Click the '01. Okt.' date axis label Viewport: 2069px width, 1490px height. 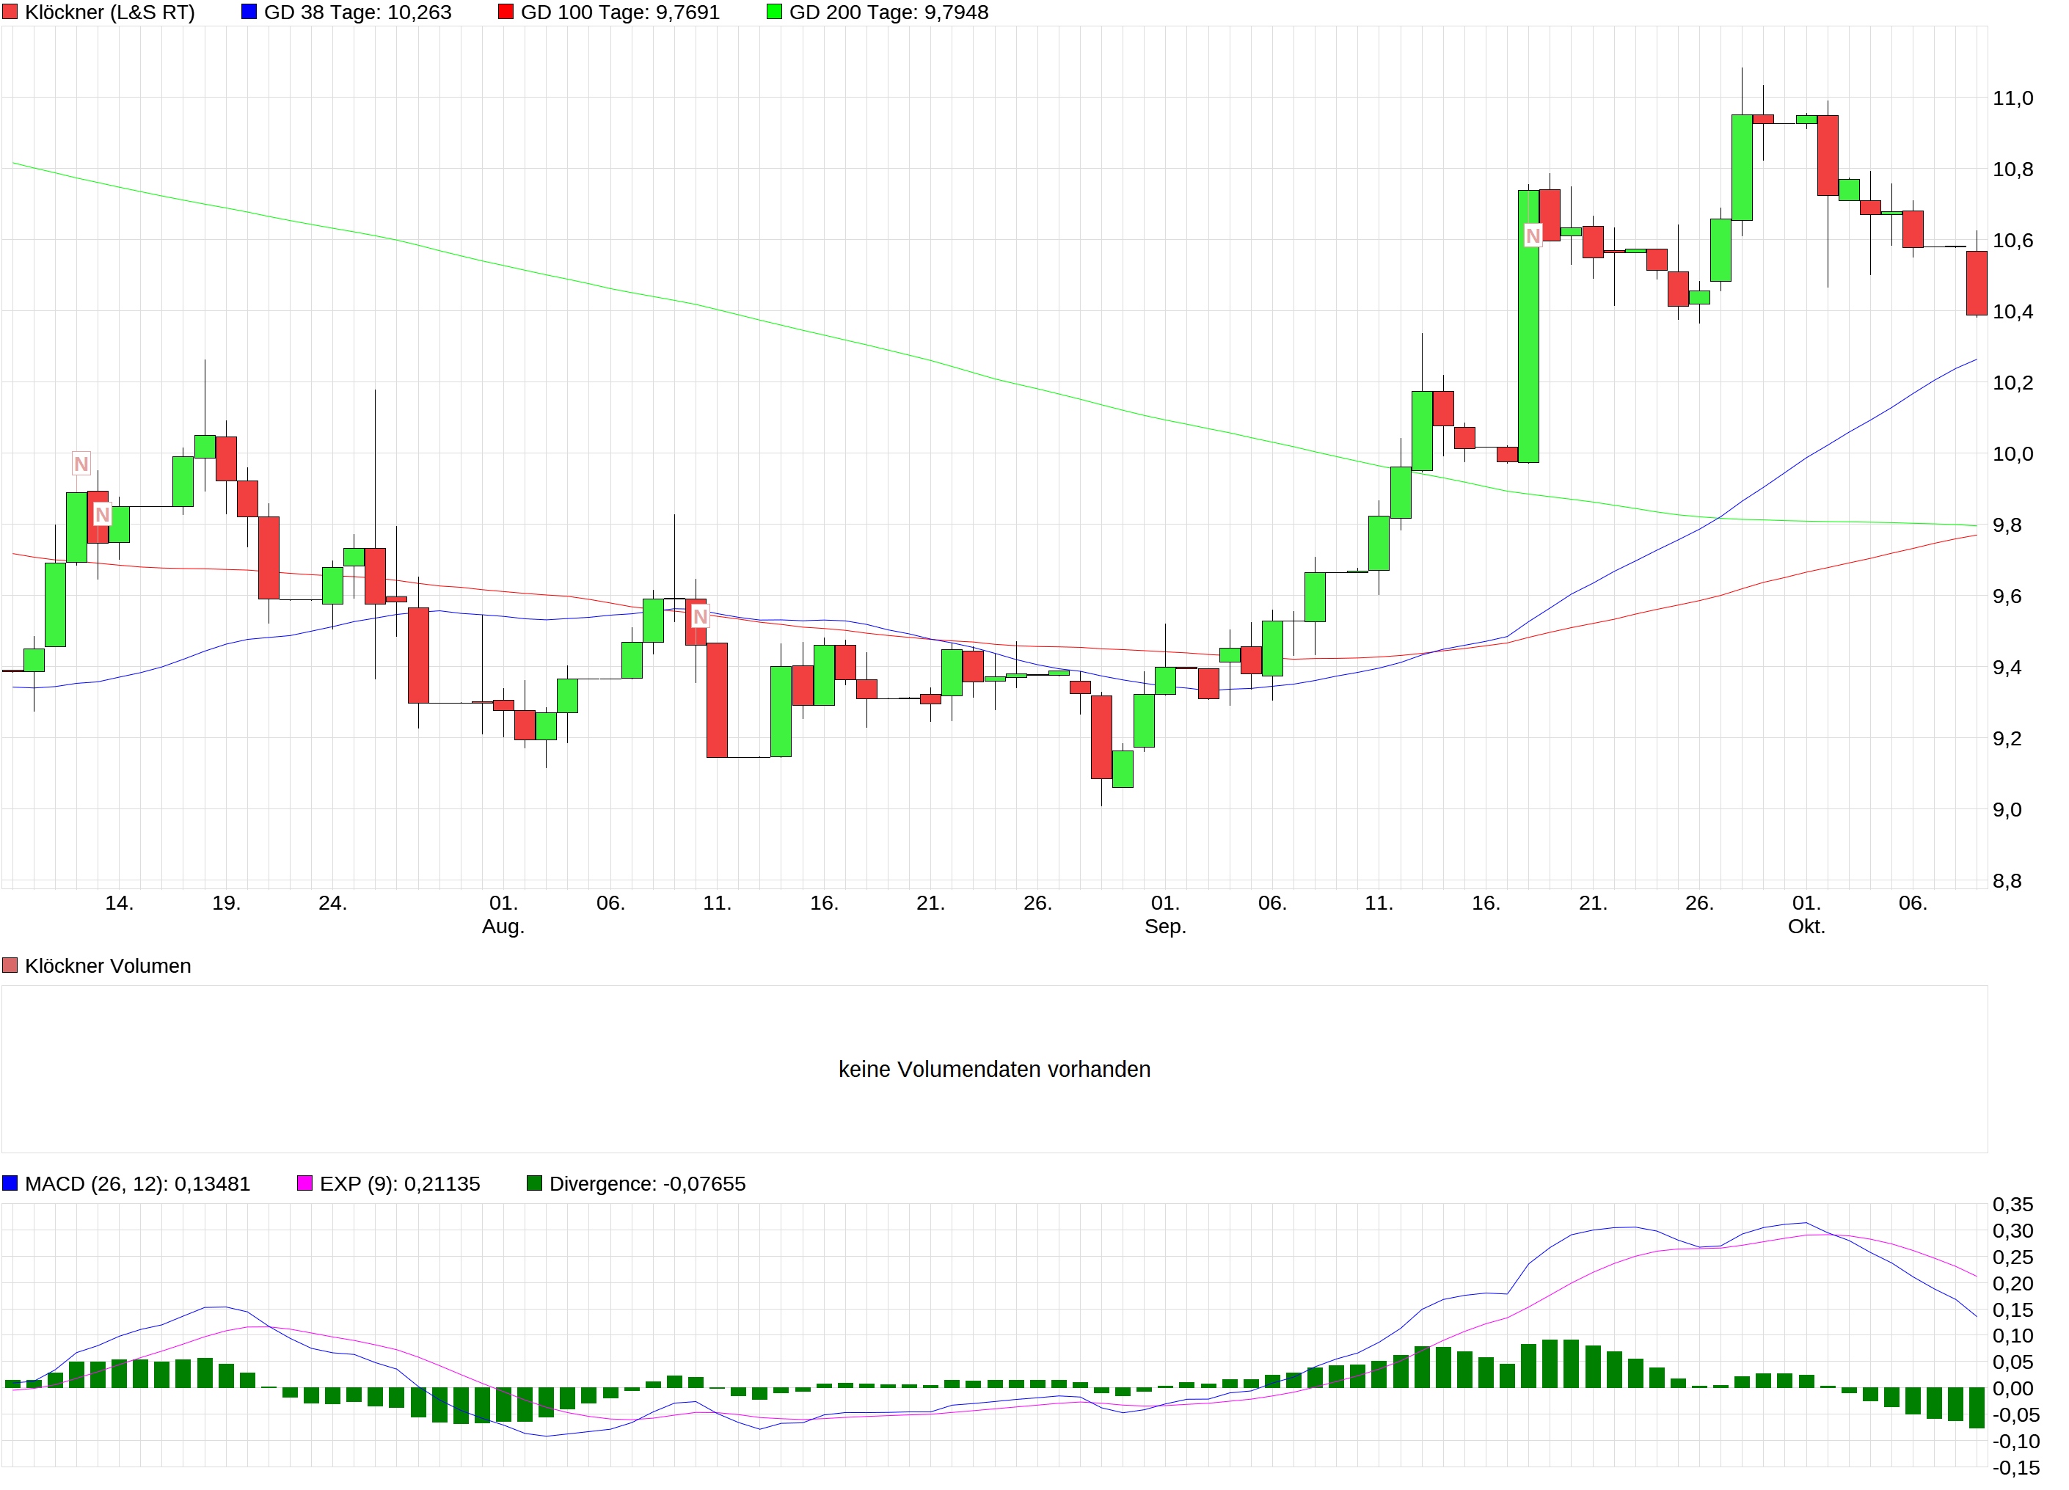[x=1806, y=914]
